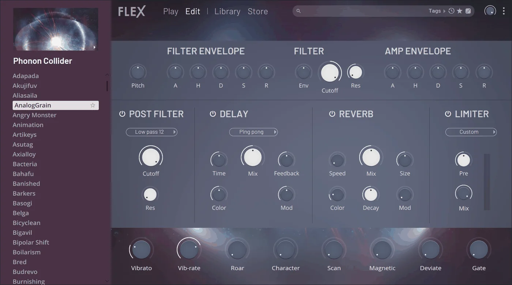Click the Reverb Mix knob
The image size is (512, 285).
[x=371, y=157]
